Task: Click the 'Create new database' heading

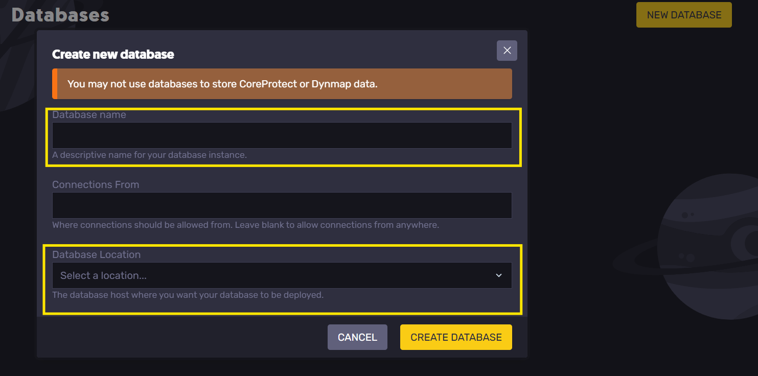Action: 113,54
